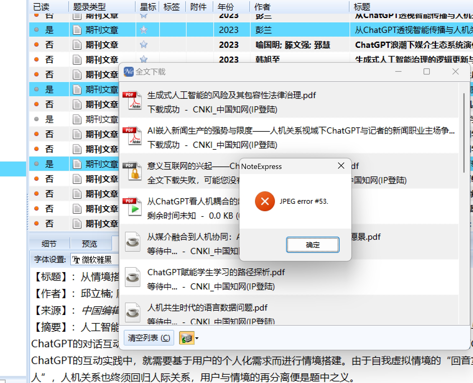Select file name 人机共生时代的语言数据问题.pdf
Screen dimensions: 473x383
[x=207, y=308]
